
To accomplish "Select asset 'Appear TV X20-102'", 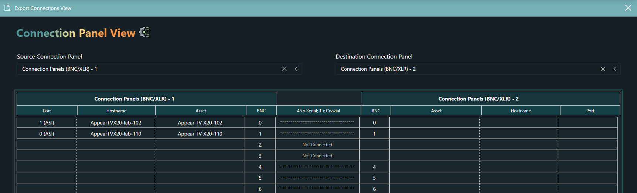I will tap(200, 123).
